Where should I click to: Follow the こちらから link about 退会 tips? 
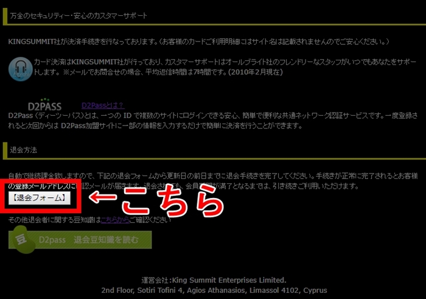tap(115, 220)
